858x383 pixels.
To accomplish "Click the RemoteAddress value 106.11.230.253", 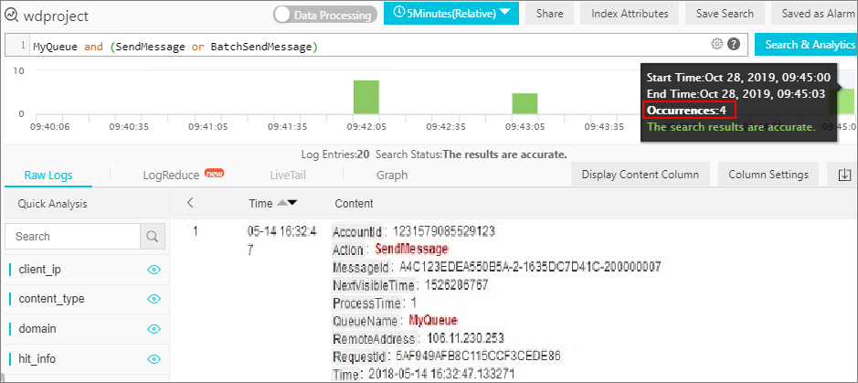I will point(466,337).
